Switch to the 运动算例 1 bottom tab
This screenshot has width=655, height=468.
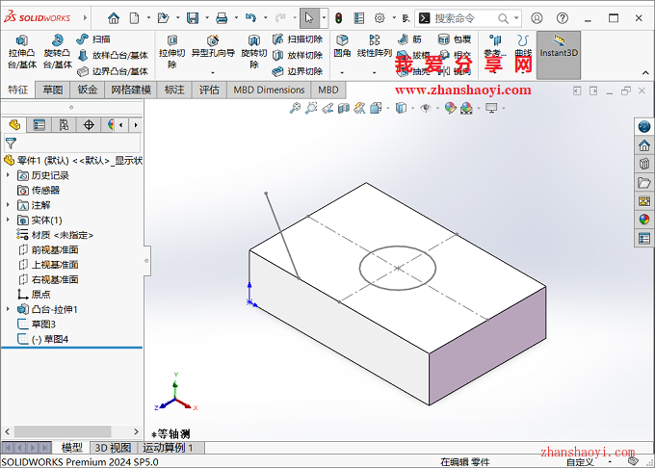click(169, 448)
